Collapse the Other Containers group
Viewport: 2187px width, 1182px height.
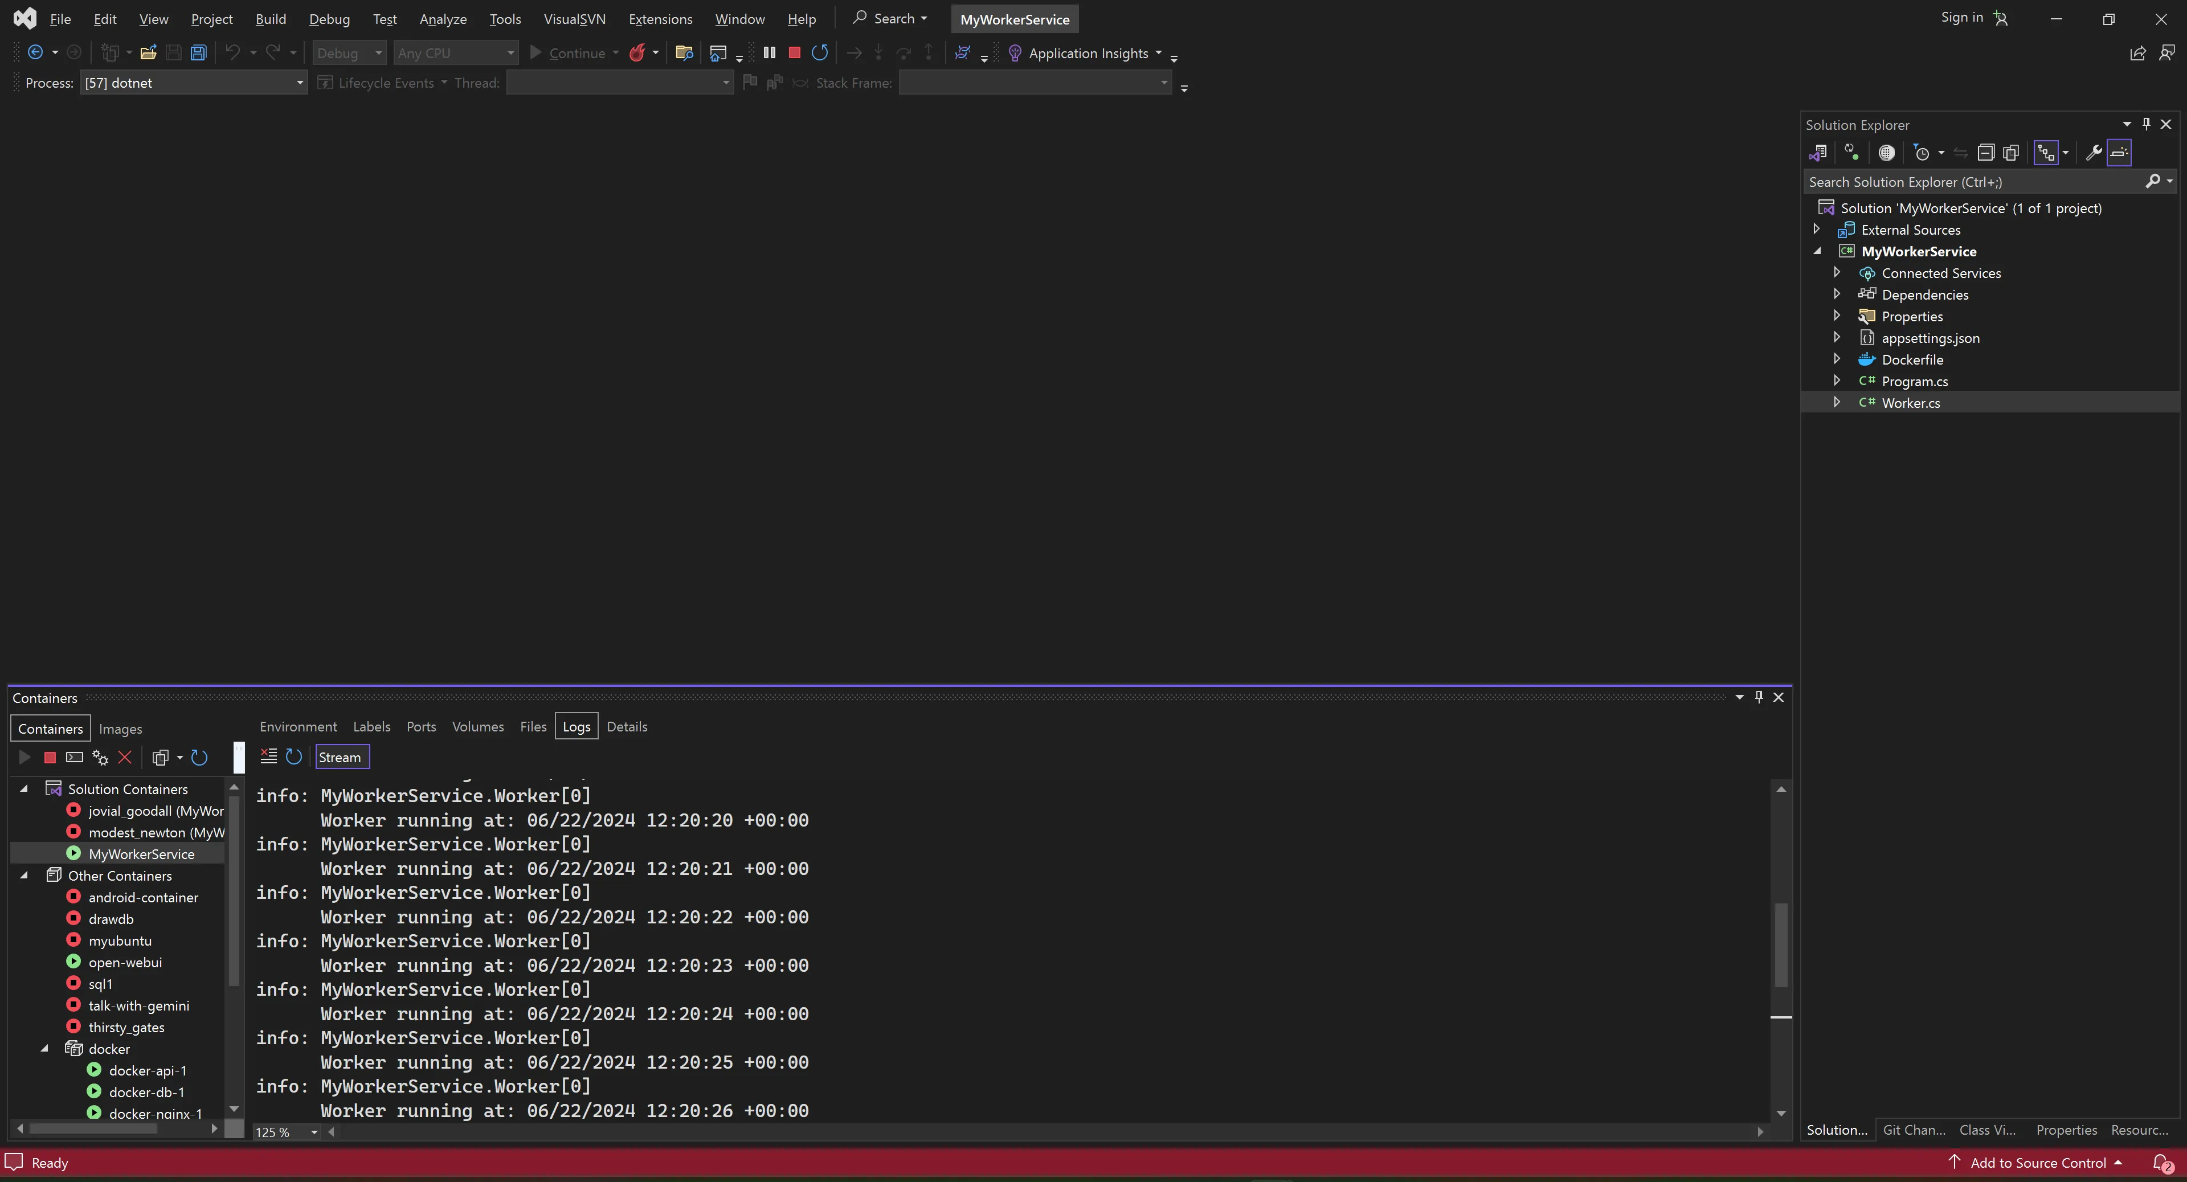click(24, 876)
